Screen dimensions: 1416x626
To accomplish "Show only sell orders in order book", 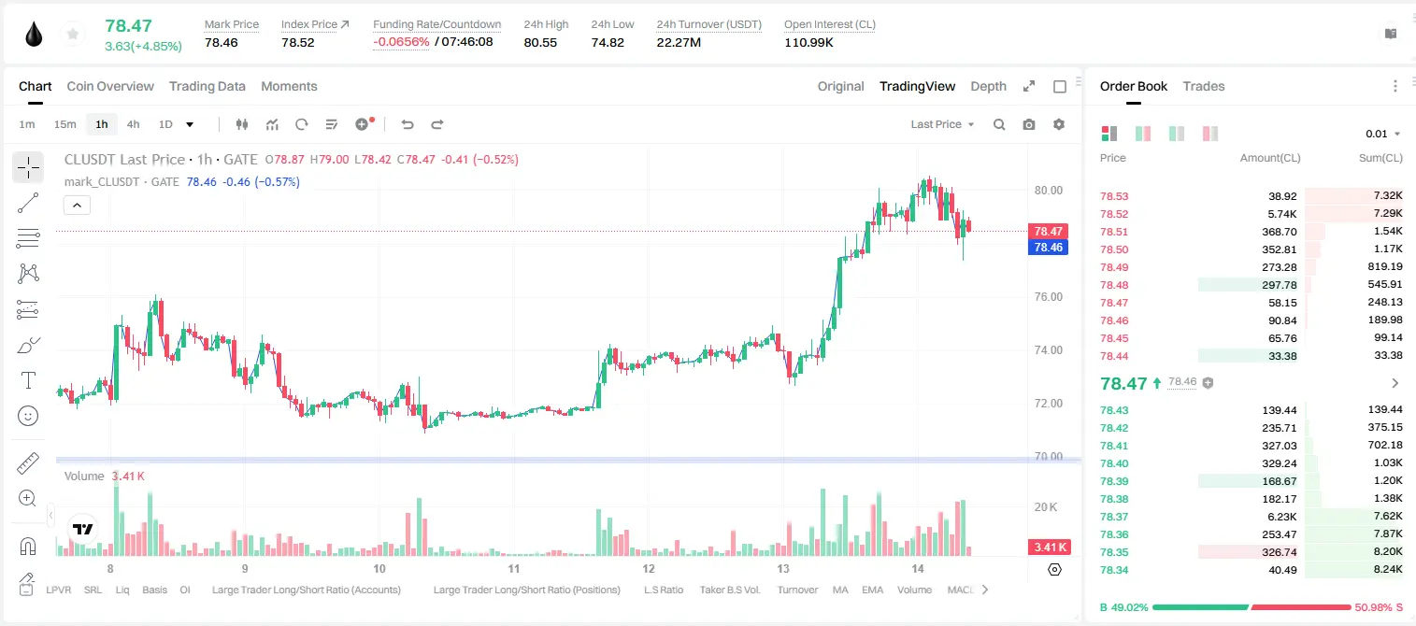I will tap(1210, 134).
